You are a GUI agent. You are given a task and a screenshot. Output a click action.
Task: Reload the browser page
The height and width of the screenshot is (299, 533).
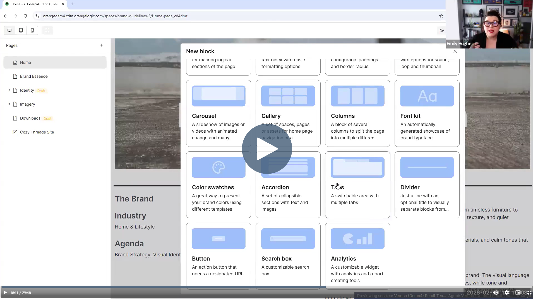tap(25, 16)
